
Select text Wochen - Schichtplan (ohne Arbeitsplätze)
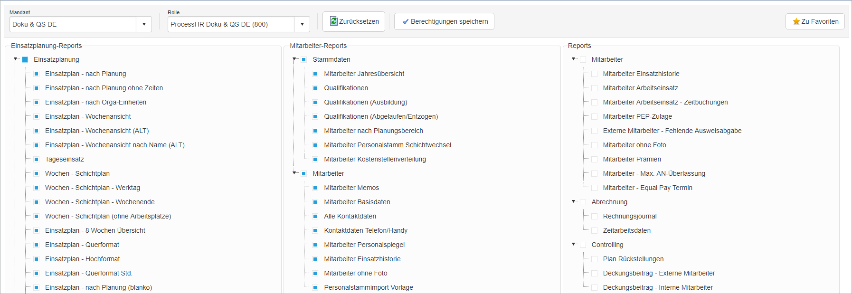(108, 216)
